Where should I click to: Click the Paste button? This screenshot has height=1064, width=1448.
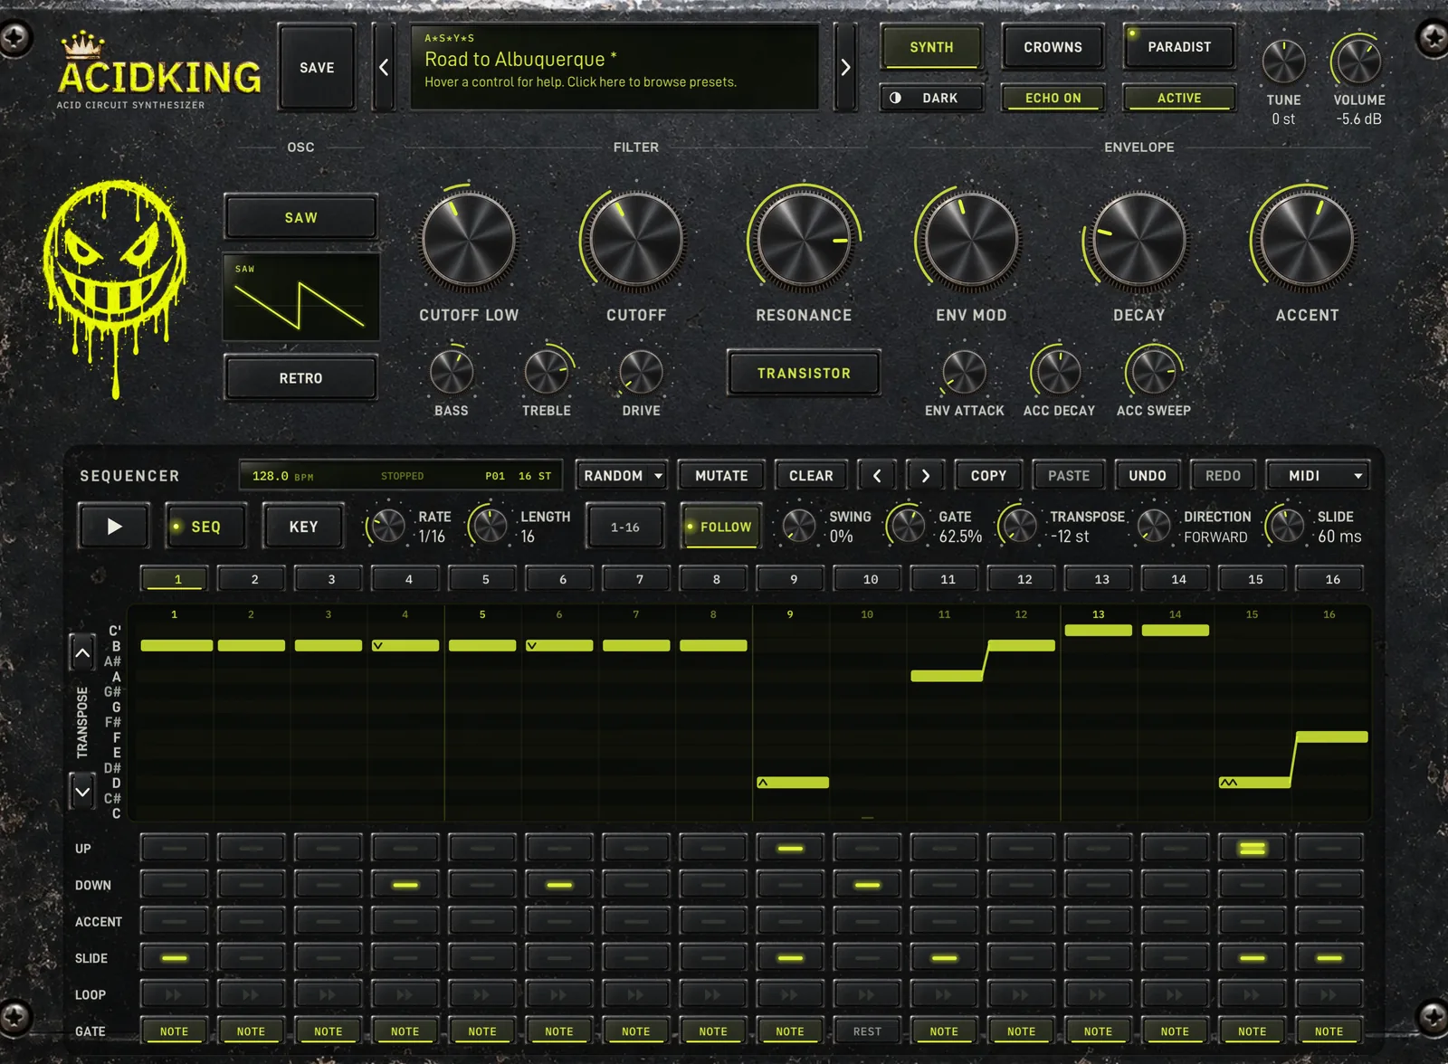pos(1069,476)
